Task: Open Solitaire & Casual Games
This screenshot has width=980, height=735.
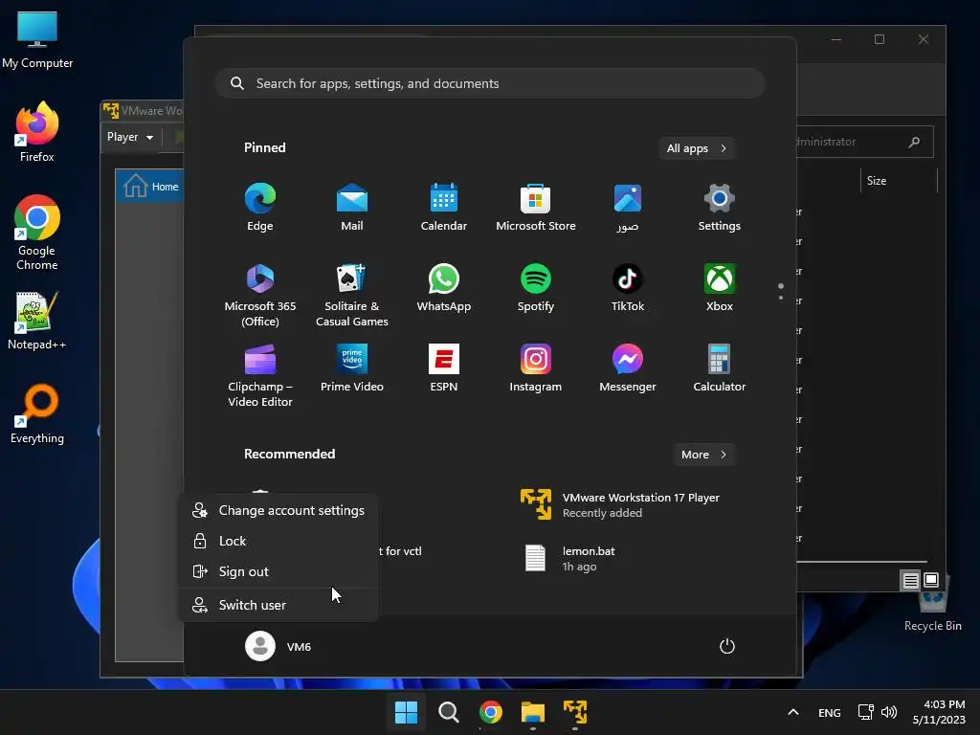Action: tap(352, 295)
